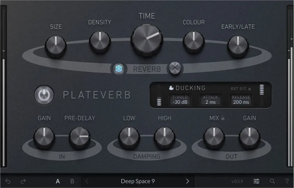The width and height of the screenshot is (294, 188).
Task: Open help via the question mark icon
Action: [287, 181]
